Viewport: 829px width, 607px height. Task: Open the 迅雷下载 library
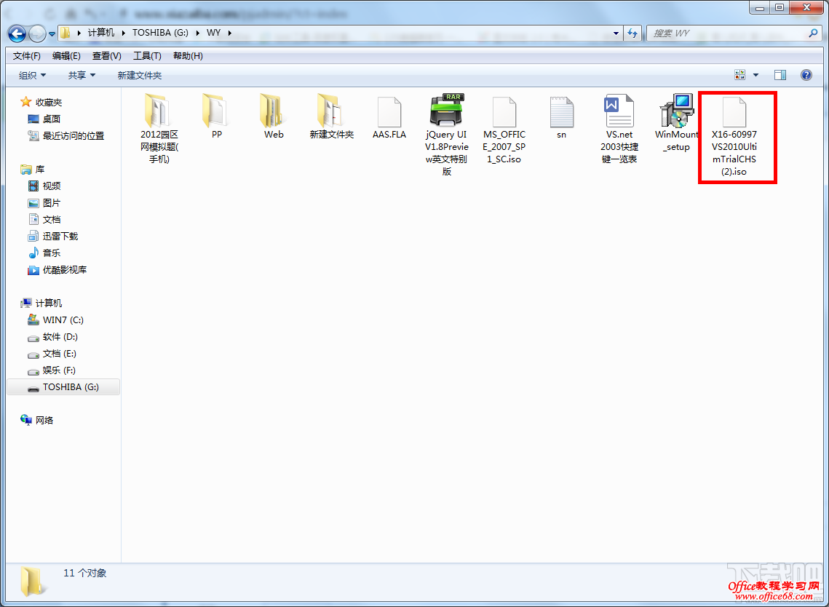click(x=53, y=237)
